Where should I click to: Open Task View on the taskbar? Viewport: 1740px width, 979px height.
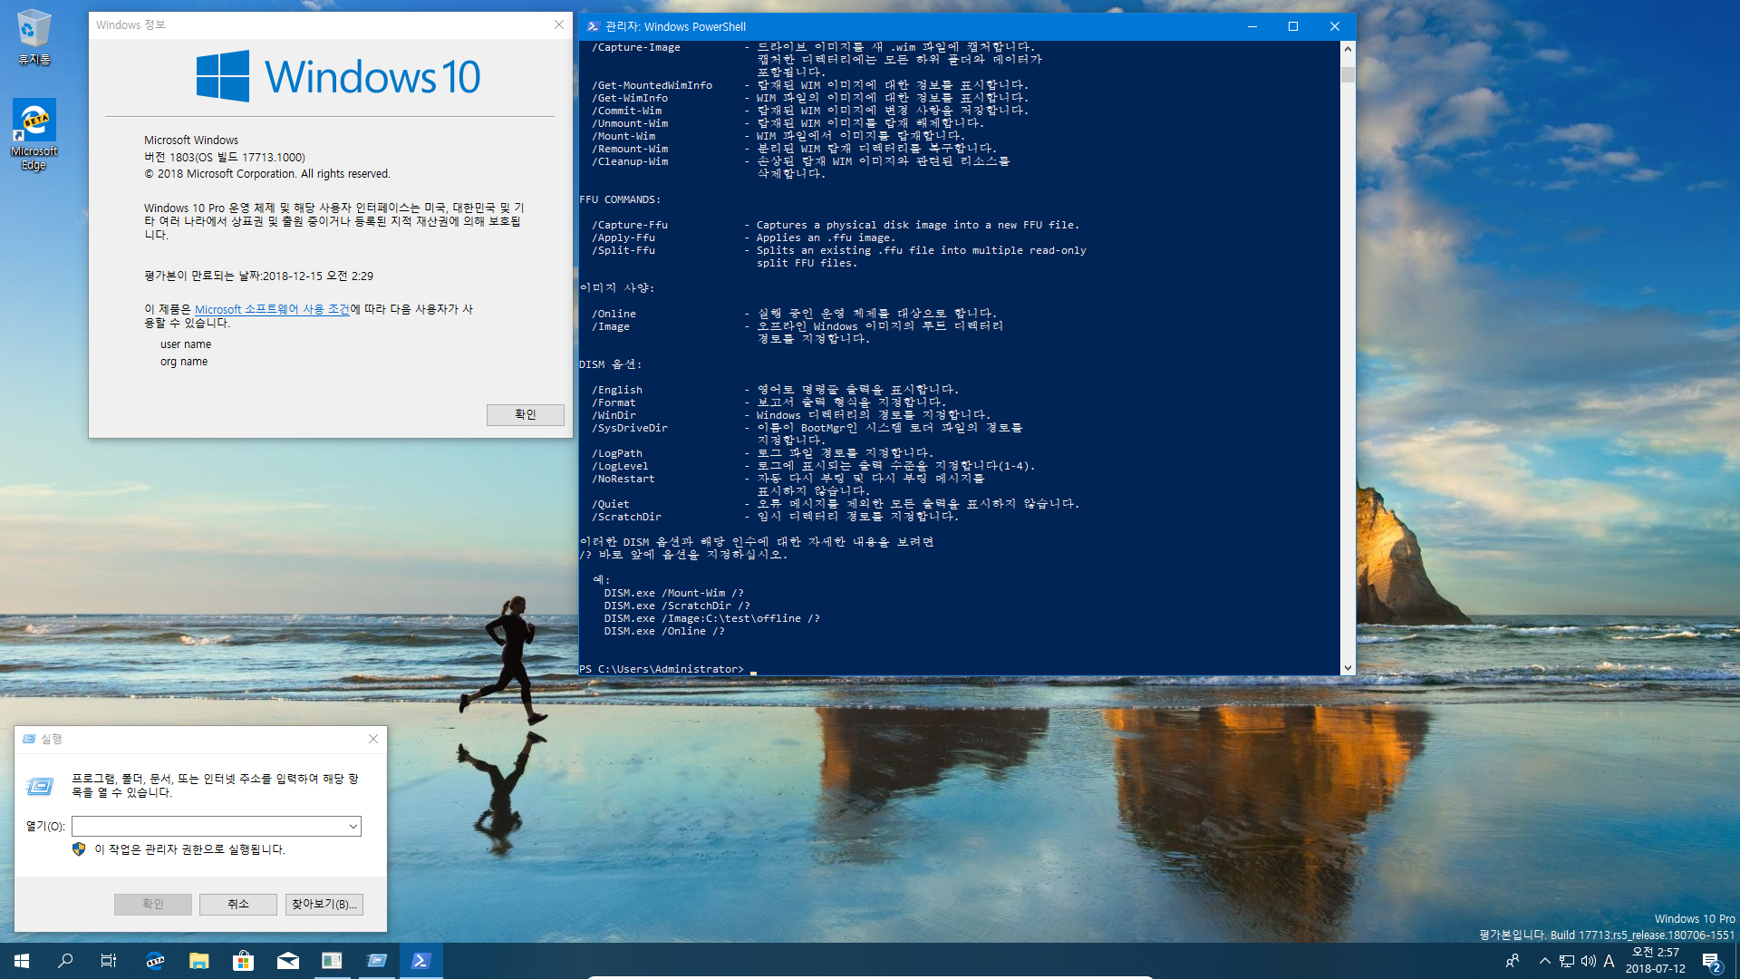point(109,961)
